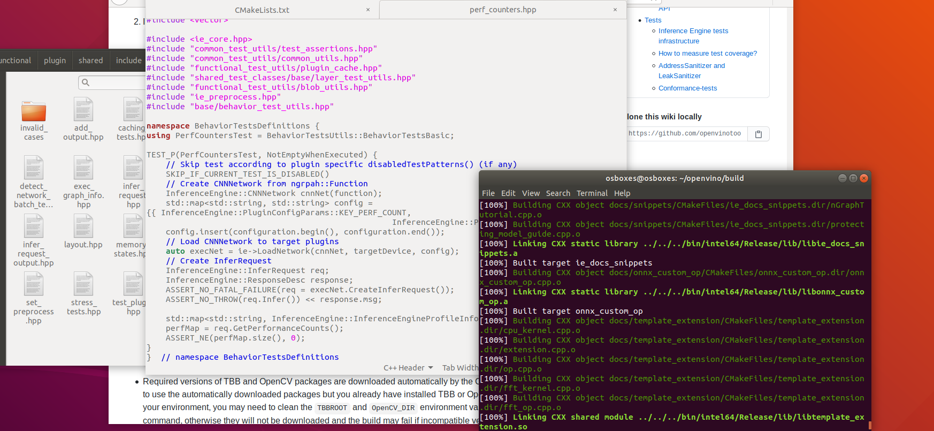Screen dimensions: 934x431
Task: Click the file manager search field
Action: pos(112,82)
